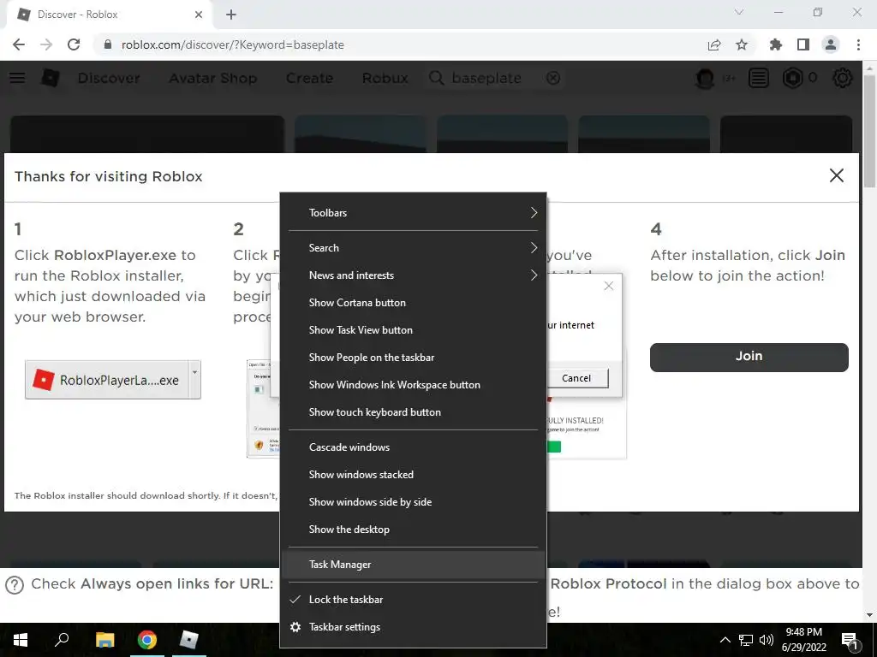Click the browser forward arrow
Viewport: 877px width, 657px height.
pyautogui.click(x=46, y=44)
